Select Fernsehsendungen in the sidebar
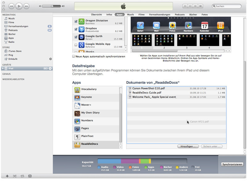 [x=27, y=26]
